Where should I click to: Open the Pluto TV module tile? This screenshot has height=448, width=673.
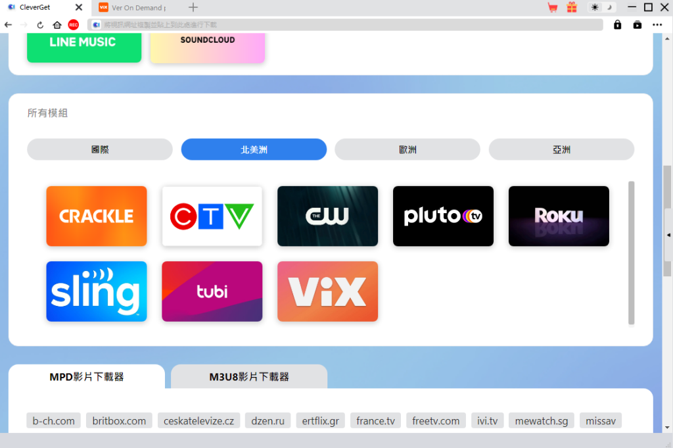(x=443, y=216)
